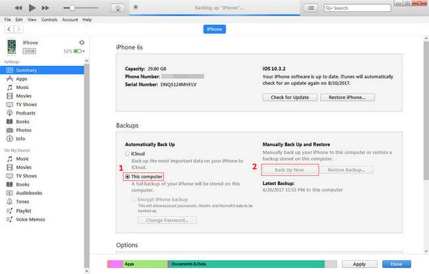The width and height of the screenshot is (429, 274).
Task: Click Documents & Data storage segment
Action: [x=247, y=264]
